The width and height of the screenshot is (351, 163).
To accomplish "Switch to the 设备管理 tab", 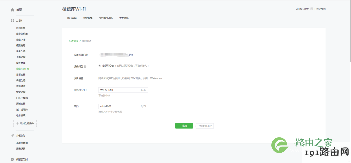I will [x=87, y=17].
